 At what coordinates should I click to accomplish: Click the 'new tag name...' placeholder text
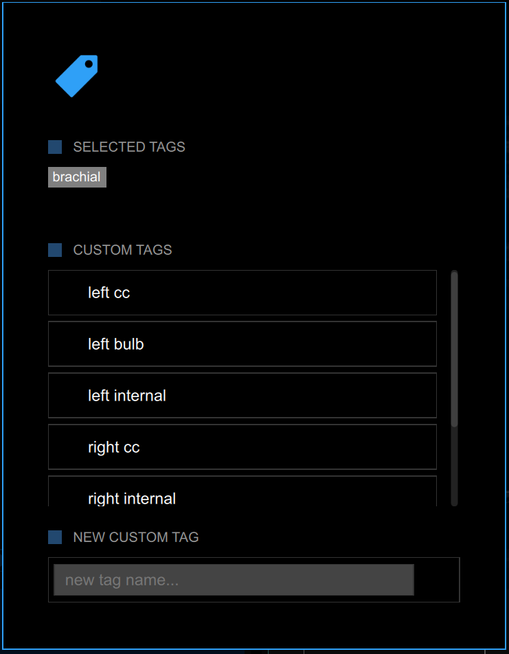[x=122, y=580]
